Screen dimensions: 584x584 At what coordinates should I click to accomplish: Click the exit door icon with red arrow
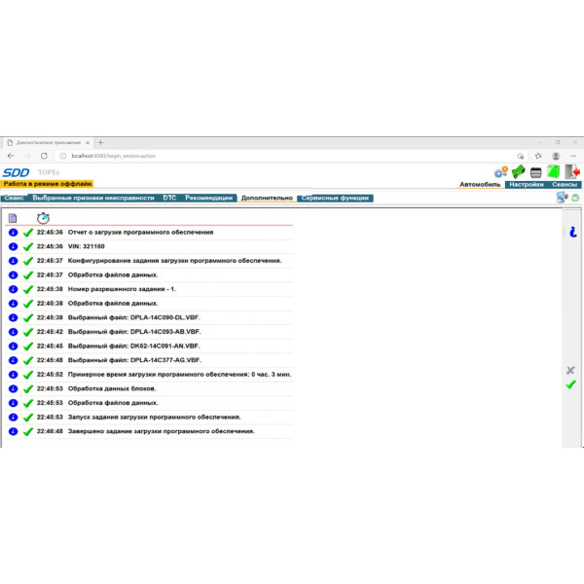point(572,172)
